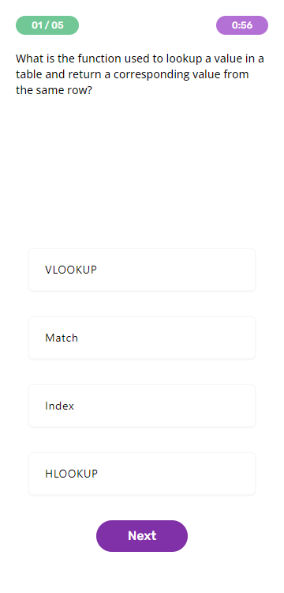Image resolution: width=284 pixels, height=593 pixels.
Task: Tap the word Match in second card
Action: (62, 338)
